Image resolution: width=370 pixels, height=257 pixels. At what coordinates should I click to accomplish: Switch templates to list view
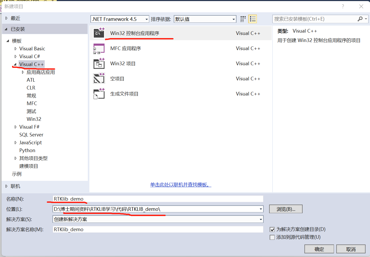(252, 19)
